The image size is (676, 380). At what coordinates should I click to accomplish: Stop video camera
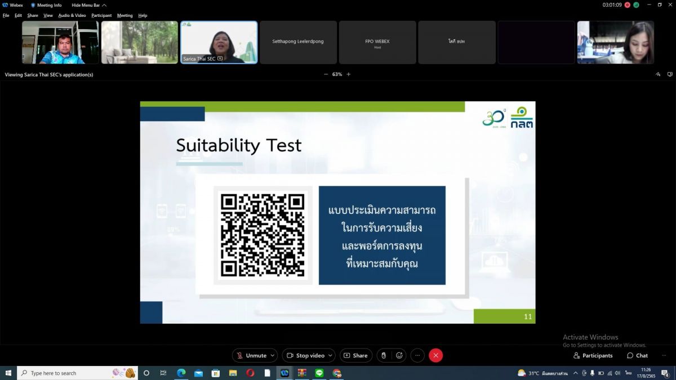(305, 355)
